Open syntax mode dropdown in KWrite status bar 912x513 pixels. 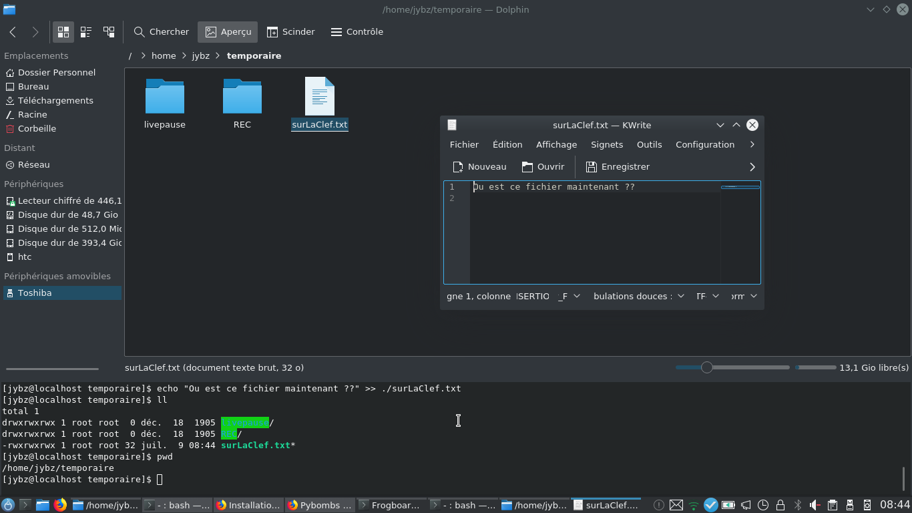pyautogui.click(x=743, y=296)
